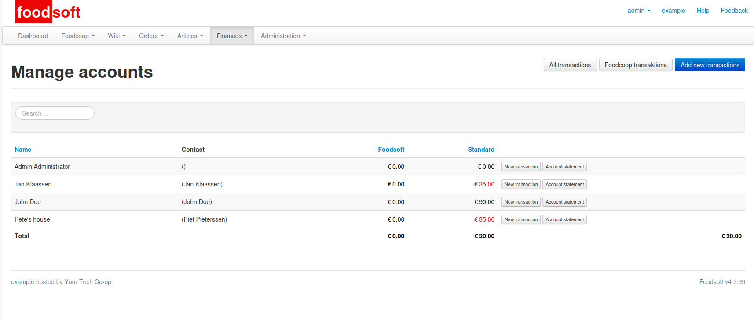Open the Finances menu
Viewport: 754px width, 321px height.
[x=232, y=36]
